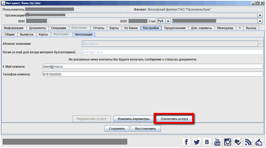Click the Восстановить button

click(146, 129)
